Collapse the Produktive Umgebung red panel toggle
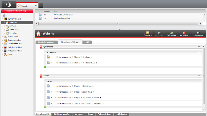This screenshot has width=207, height=116. click(x=3, y=11)
